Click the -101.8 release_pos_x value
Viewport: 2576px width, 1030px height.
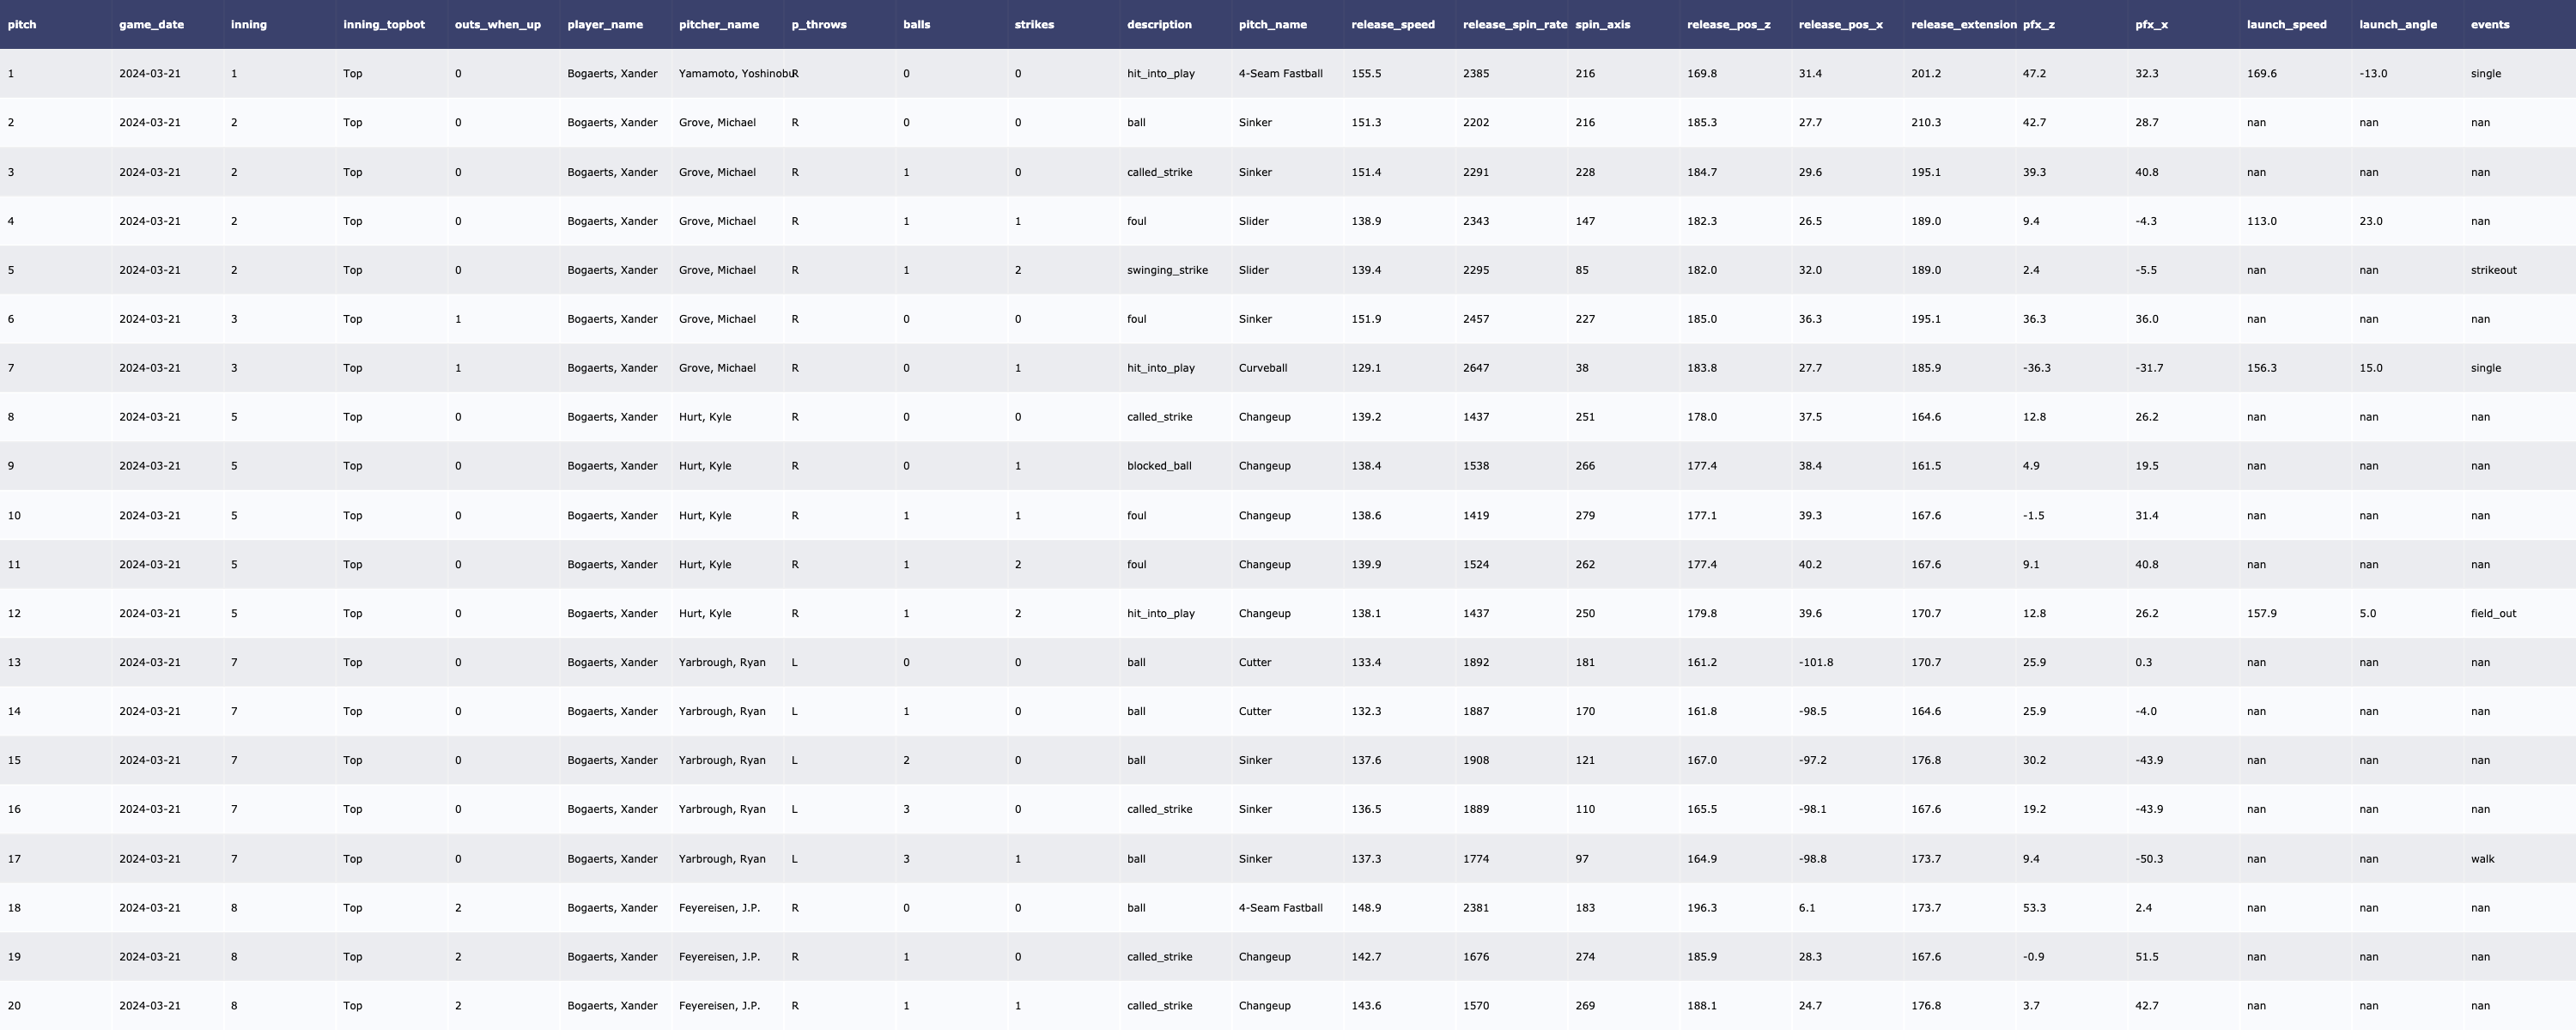pyautogui.click(x=1815, y=663)
